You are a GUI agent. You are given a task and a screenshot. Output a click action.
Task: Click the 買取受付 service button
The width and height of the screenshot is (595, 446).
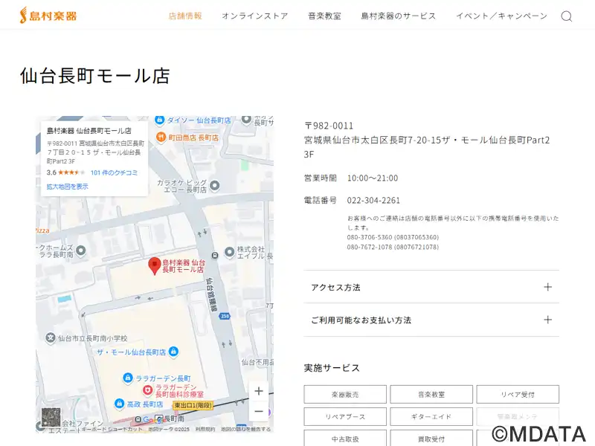[x=431, y=439]
